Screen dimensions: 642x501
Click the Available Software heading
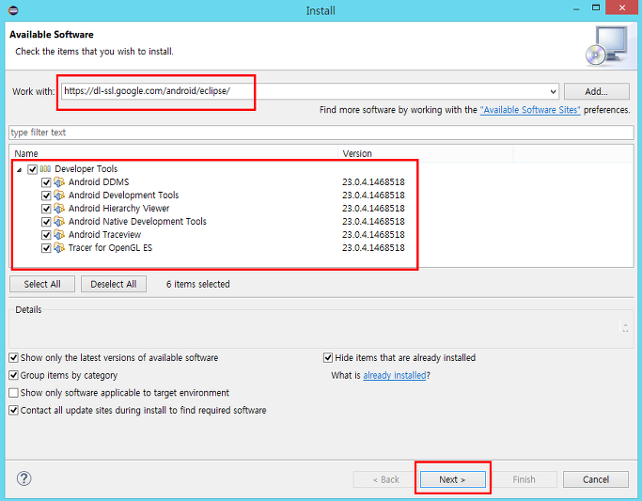coord(52,35)
